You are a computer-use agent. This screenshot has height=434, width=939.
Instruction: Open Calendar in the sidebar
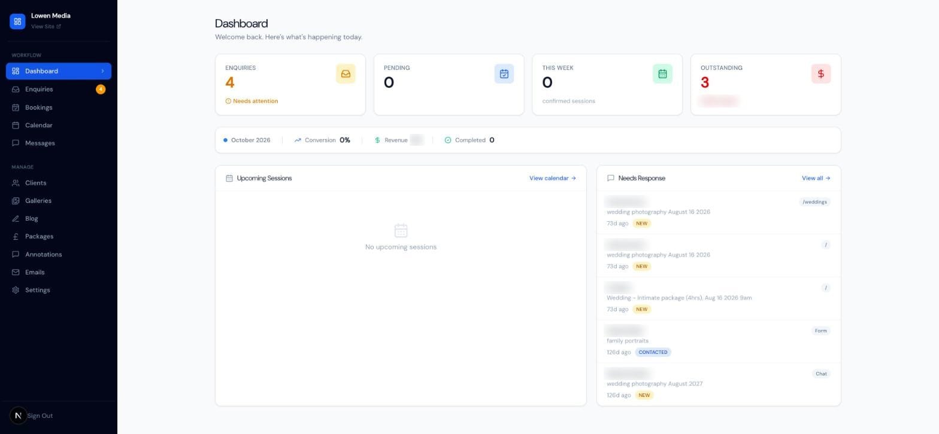59,126
